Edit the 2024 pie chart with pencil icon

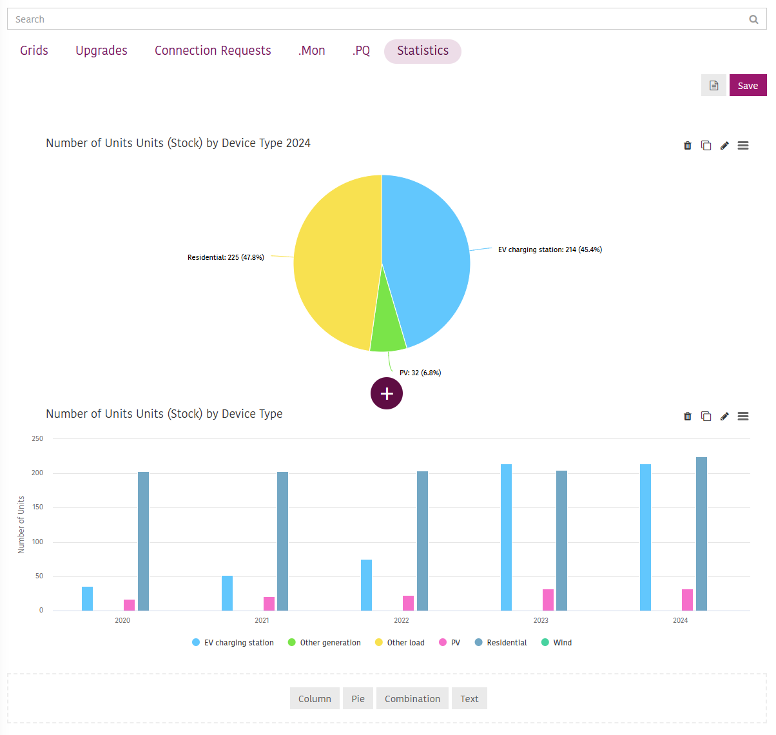[x=724, y=146]
